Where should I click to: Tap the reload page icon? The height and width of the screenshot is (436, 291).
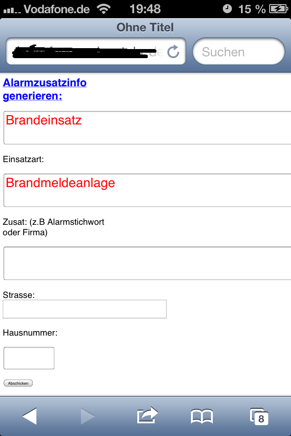173,52
